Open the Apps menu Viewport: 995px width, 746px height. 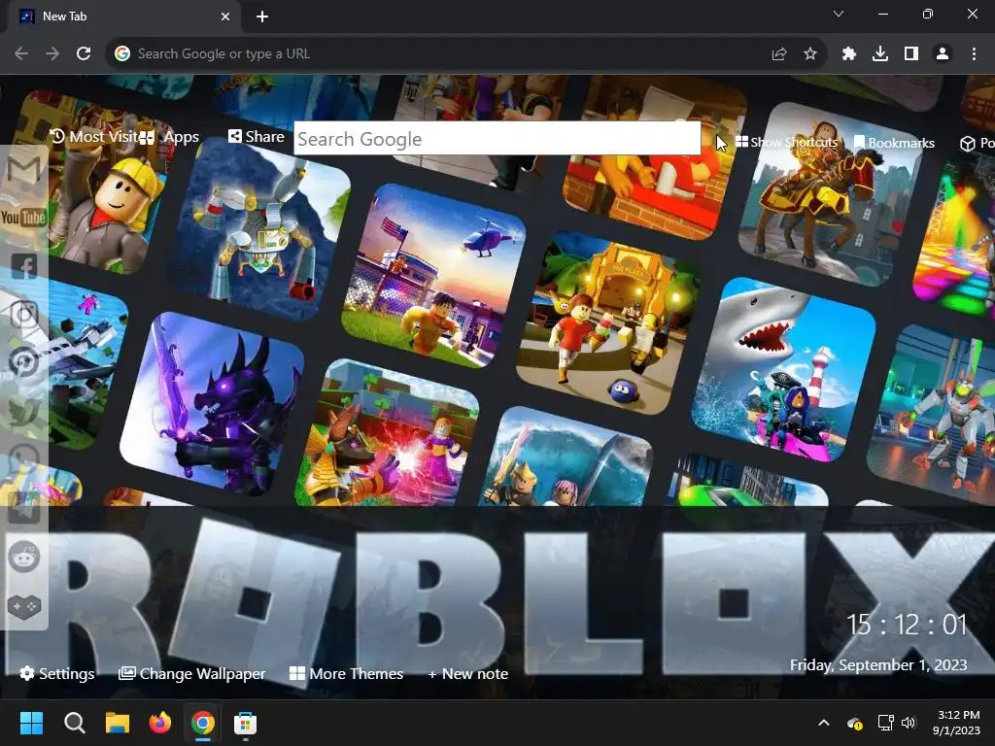(x=169, y=137)
